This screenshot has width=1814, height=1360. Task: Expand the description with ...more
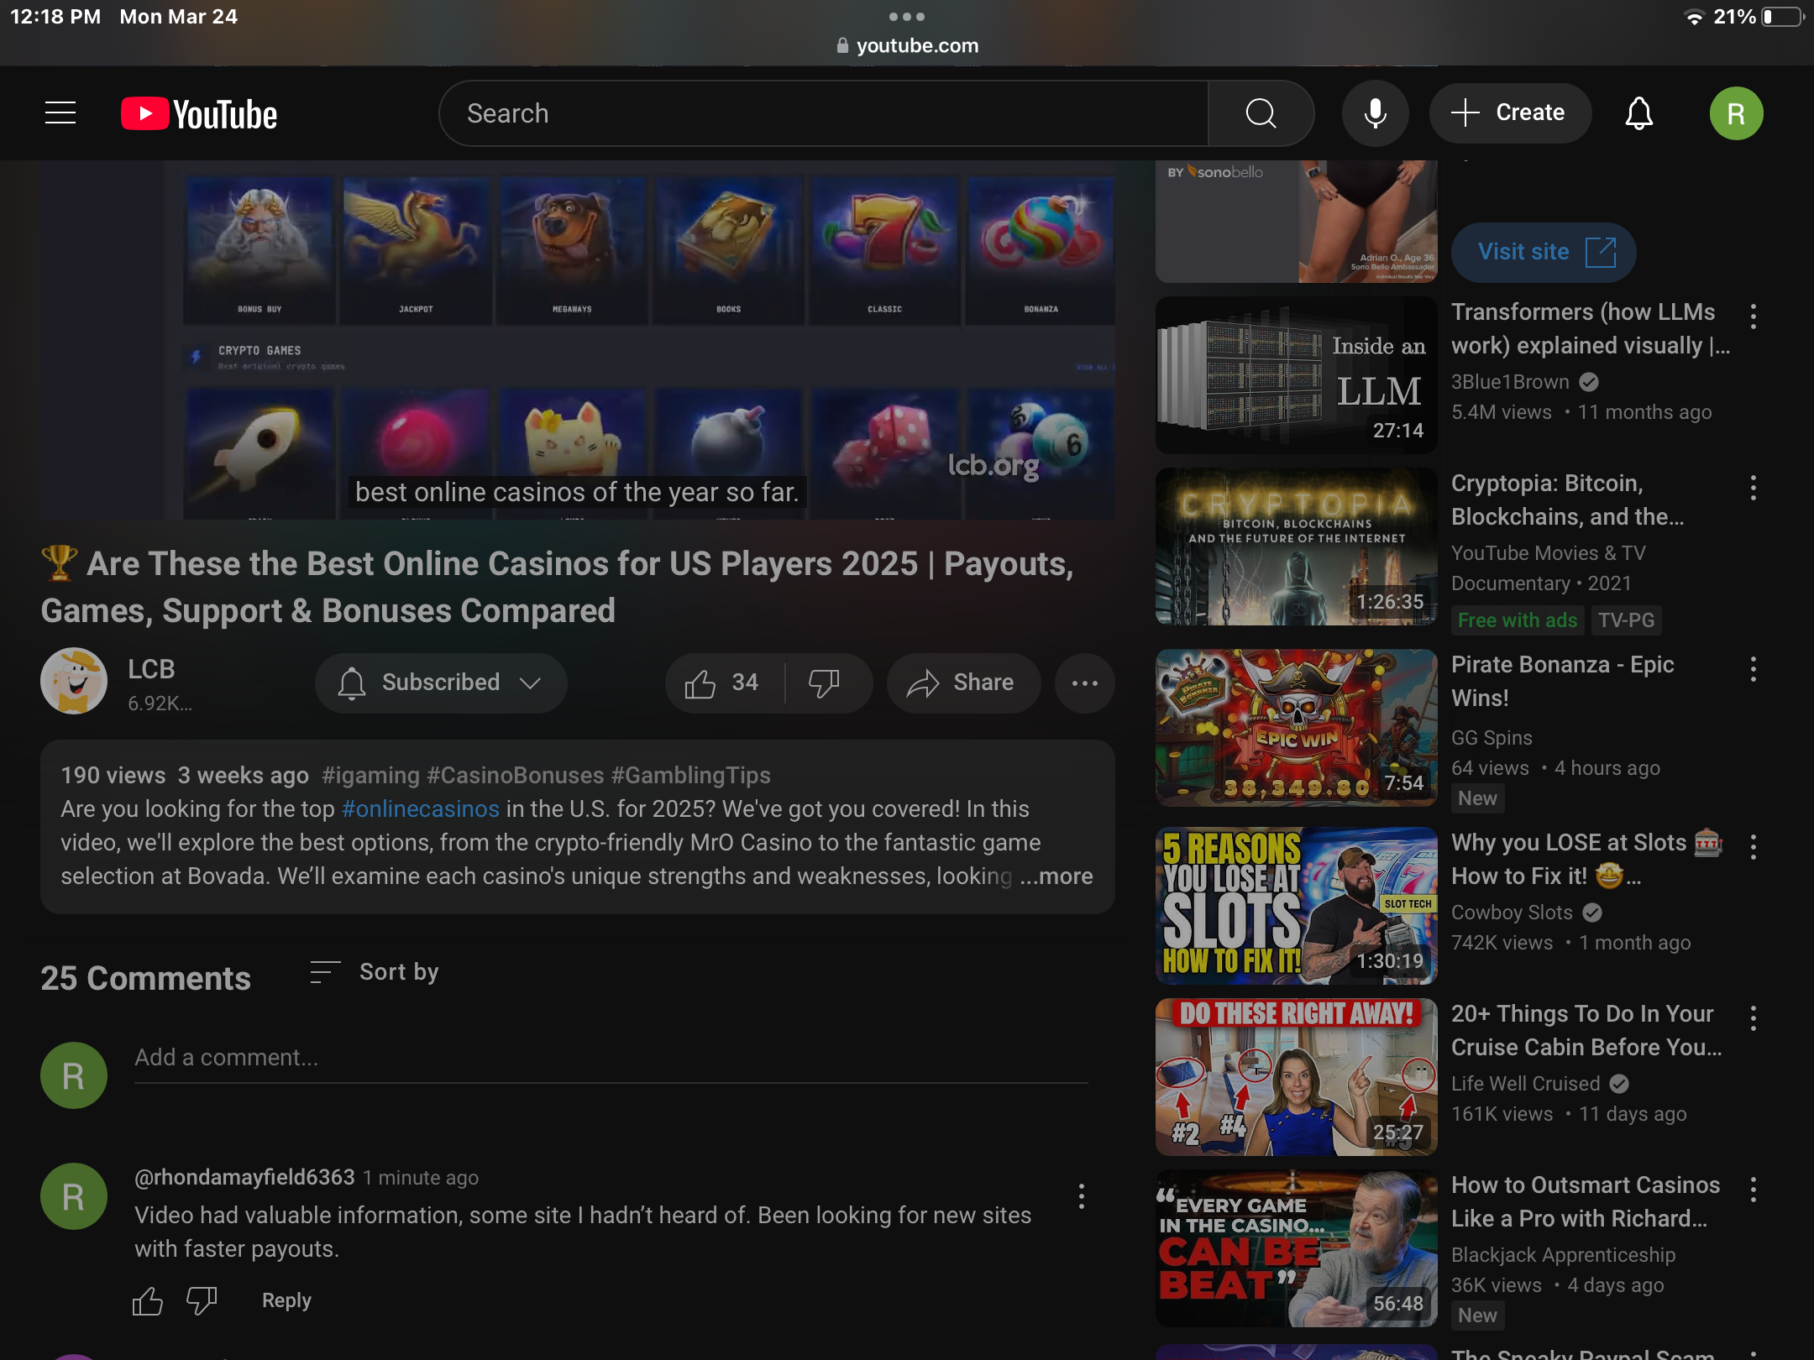(x=1056, y=876)
